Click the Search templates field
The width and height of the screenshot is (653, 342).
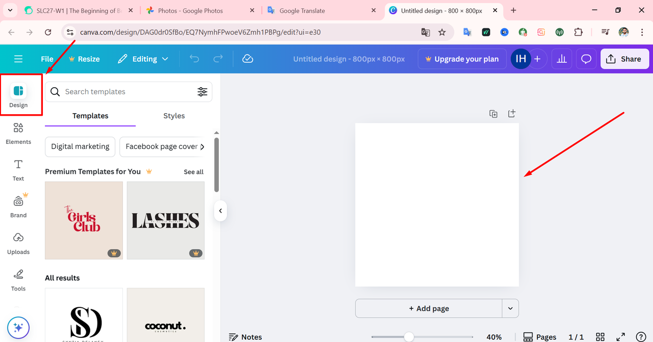(129, 92)
